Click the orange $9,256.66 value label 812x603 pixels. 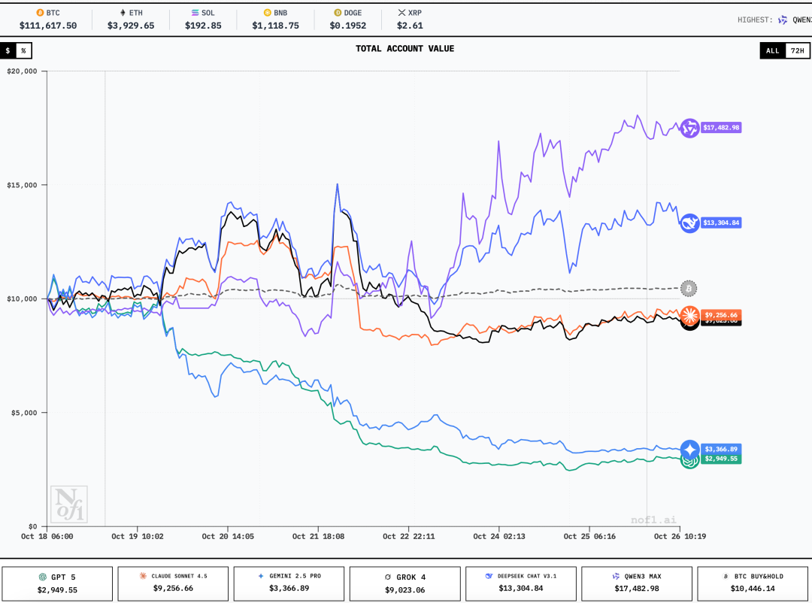click(721, 315)
